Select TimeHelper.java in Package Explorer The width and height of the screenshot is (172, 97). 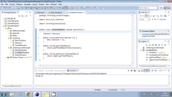pos(21,45)
